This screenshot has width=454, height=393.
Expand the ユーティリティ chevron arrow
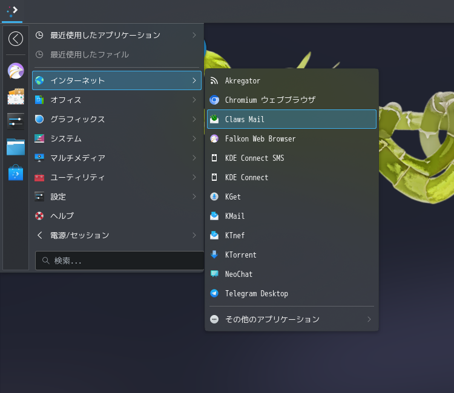point(194,177)
